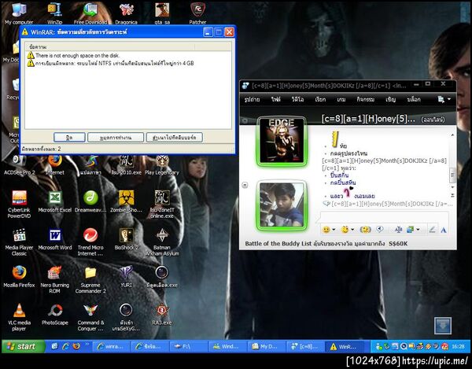Click the copy to clipboard button in WinRAR
Image resolution: width=472 pixels, height=369 pixels.
coord(175,137)
